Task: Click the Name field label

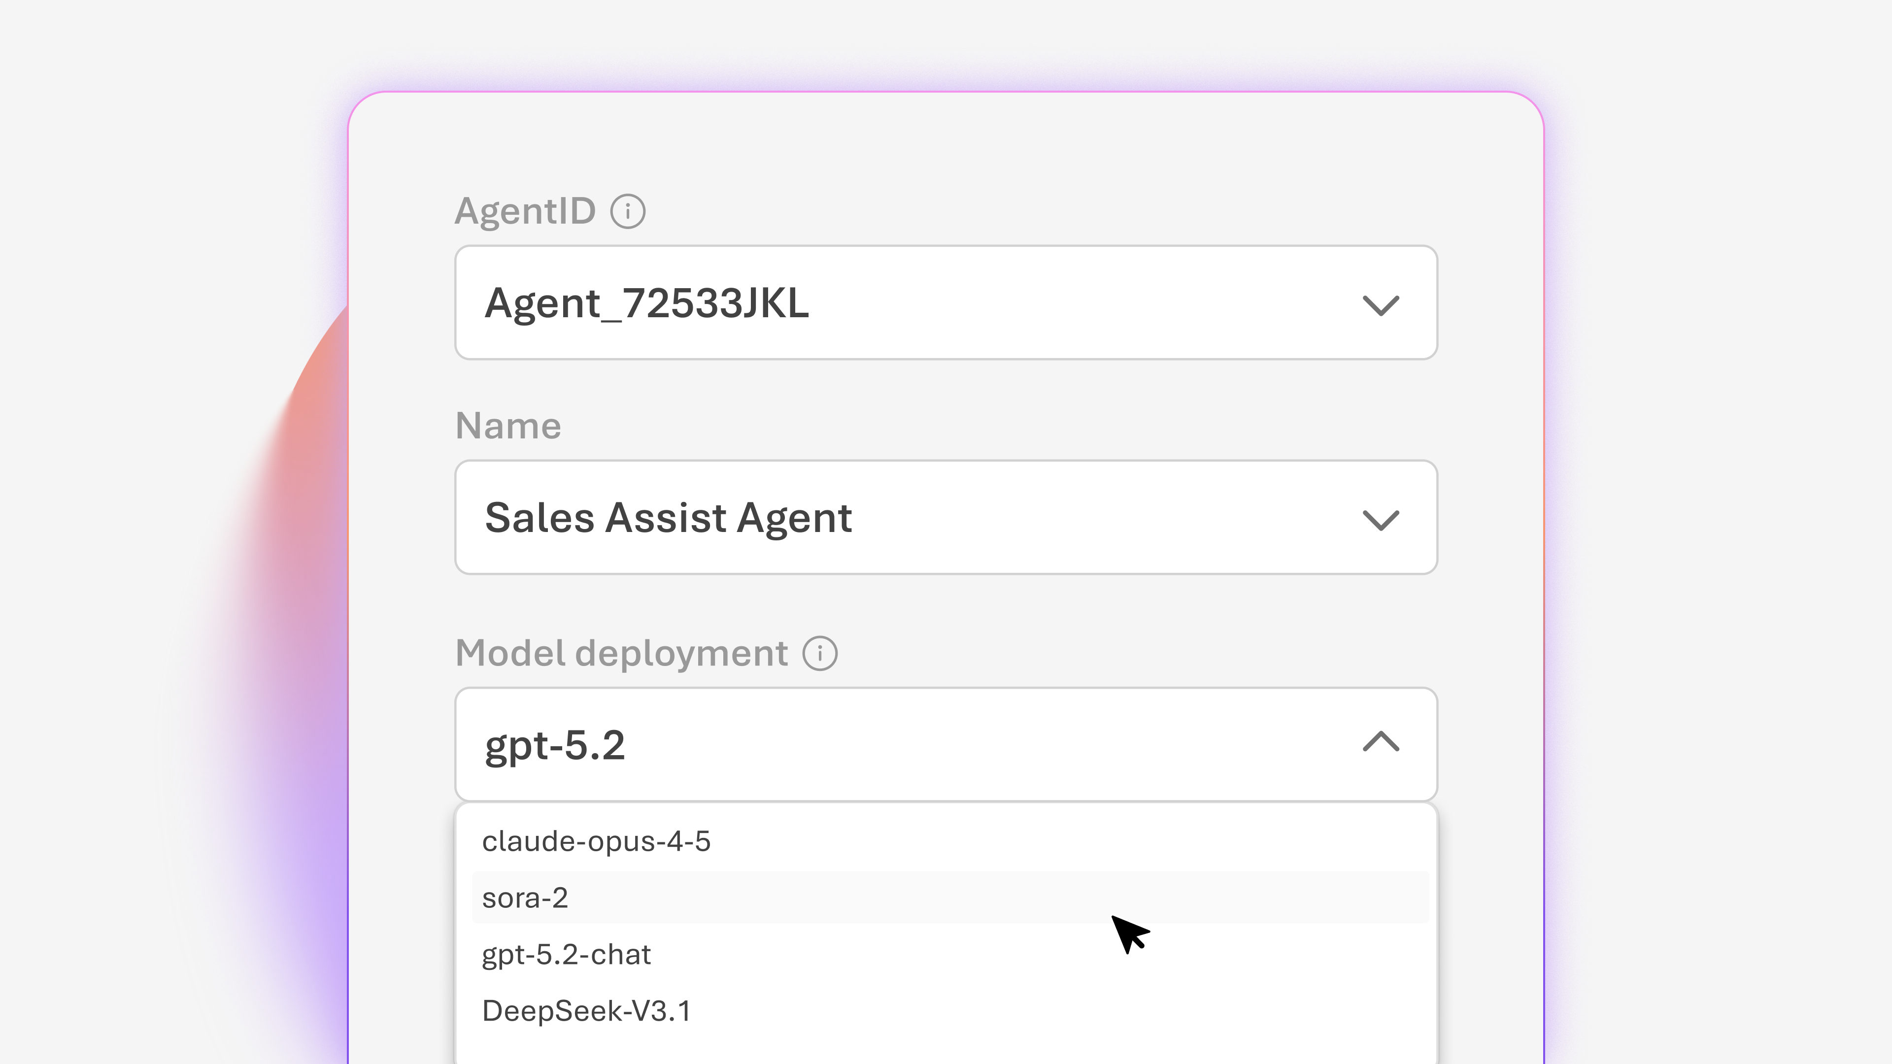Action: [508, 426]
